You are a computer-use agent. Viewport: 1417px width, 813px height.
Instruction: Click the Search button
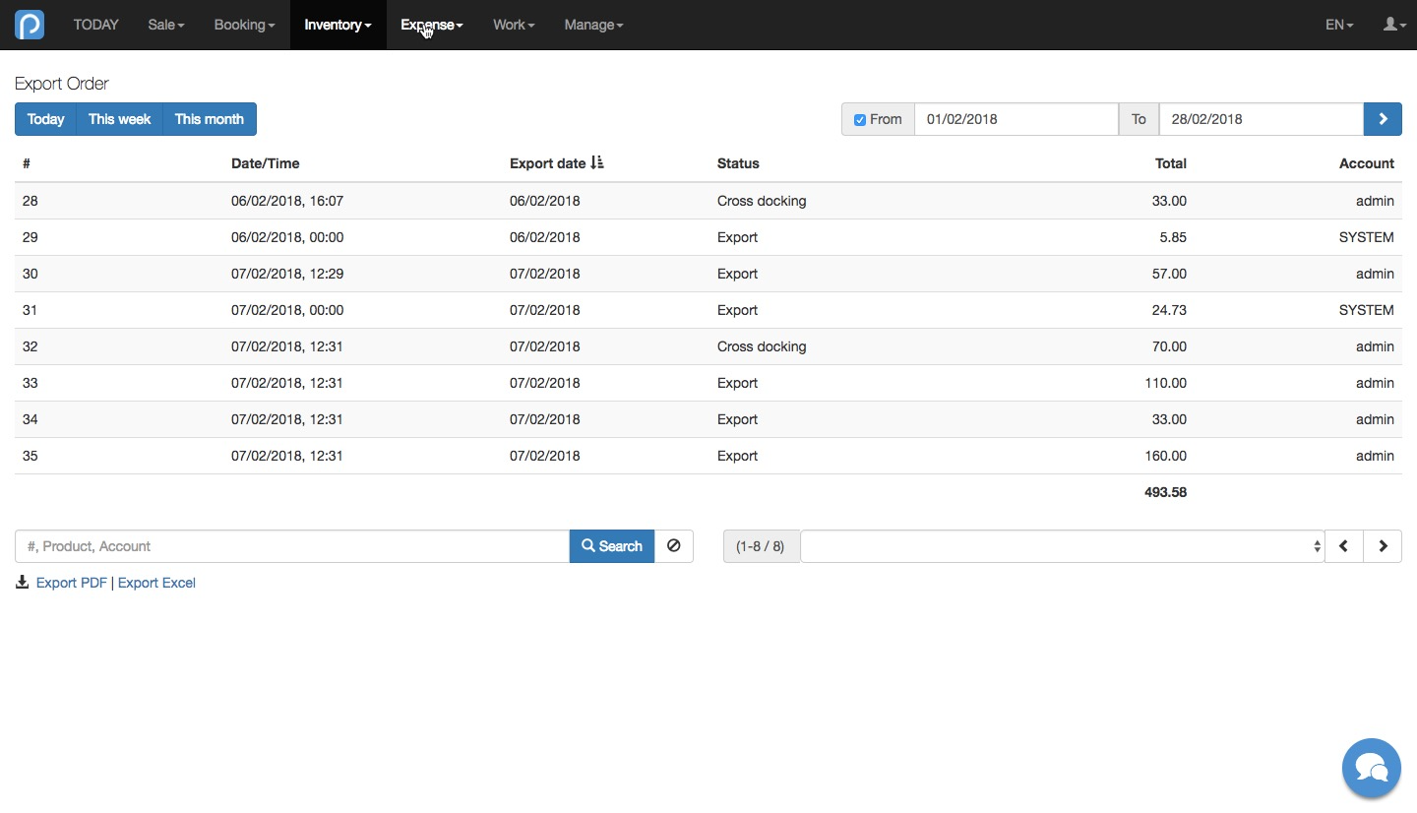pyautogui.click(x=612, y=546)
